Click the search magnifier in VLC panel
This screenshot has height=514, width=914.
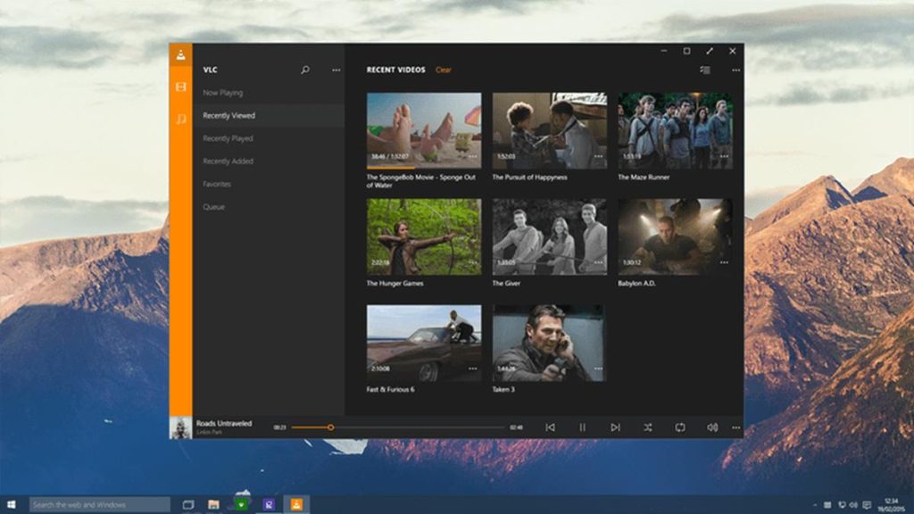[x=305, y=70]
